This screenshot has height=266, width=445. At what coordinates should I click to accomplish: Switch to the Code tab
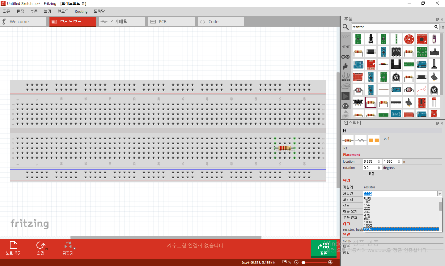coord(221,21)
